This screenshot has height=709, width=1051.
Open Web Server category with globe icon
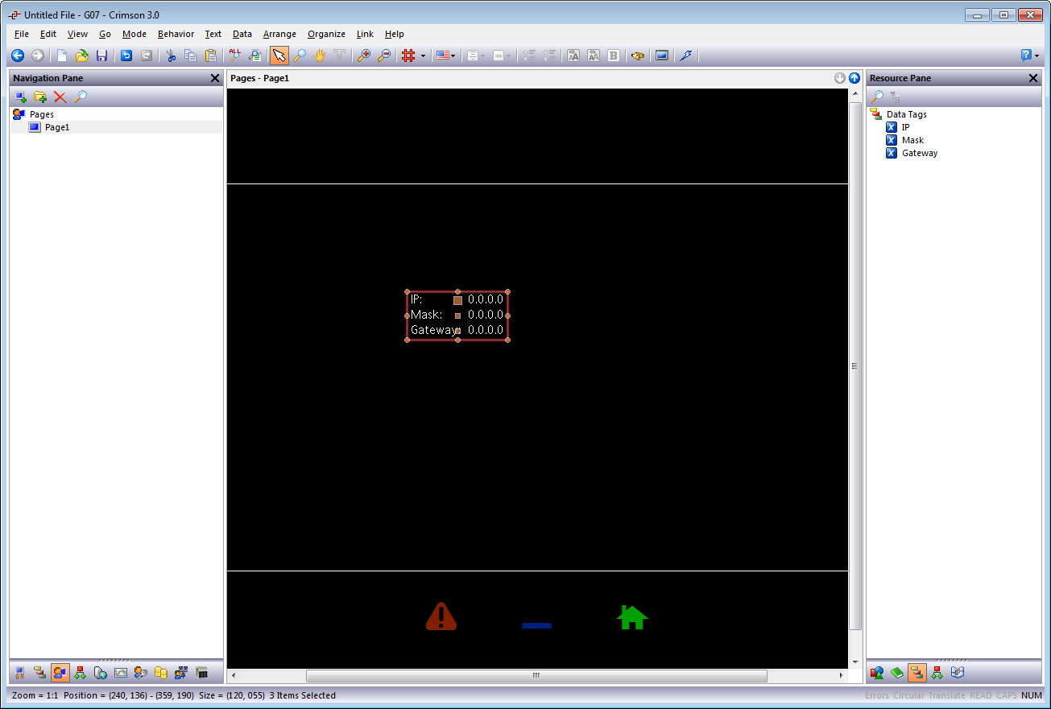101,673
